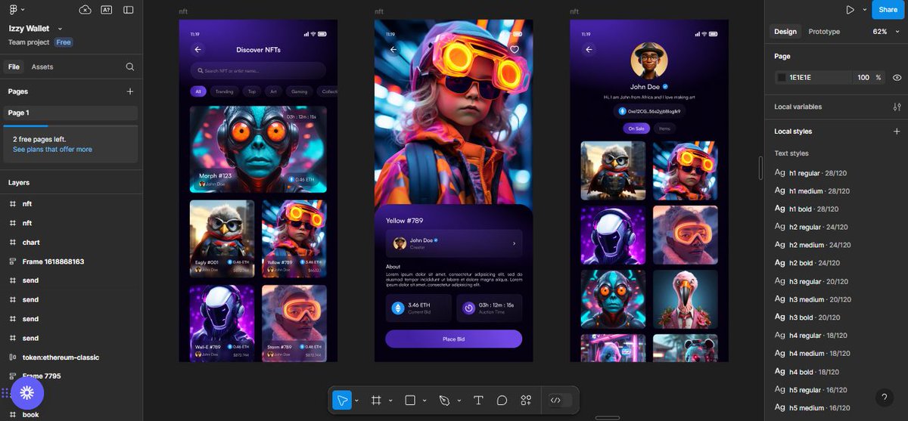Viewport: 908px width, 421px height.
Task: Expand Pen tool options arrow
Action: [x=459, y=401]
